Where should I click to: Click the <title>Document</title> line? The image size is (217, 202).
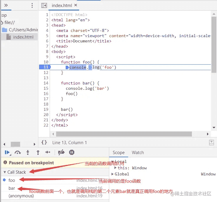tap(84, 41)
